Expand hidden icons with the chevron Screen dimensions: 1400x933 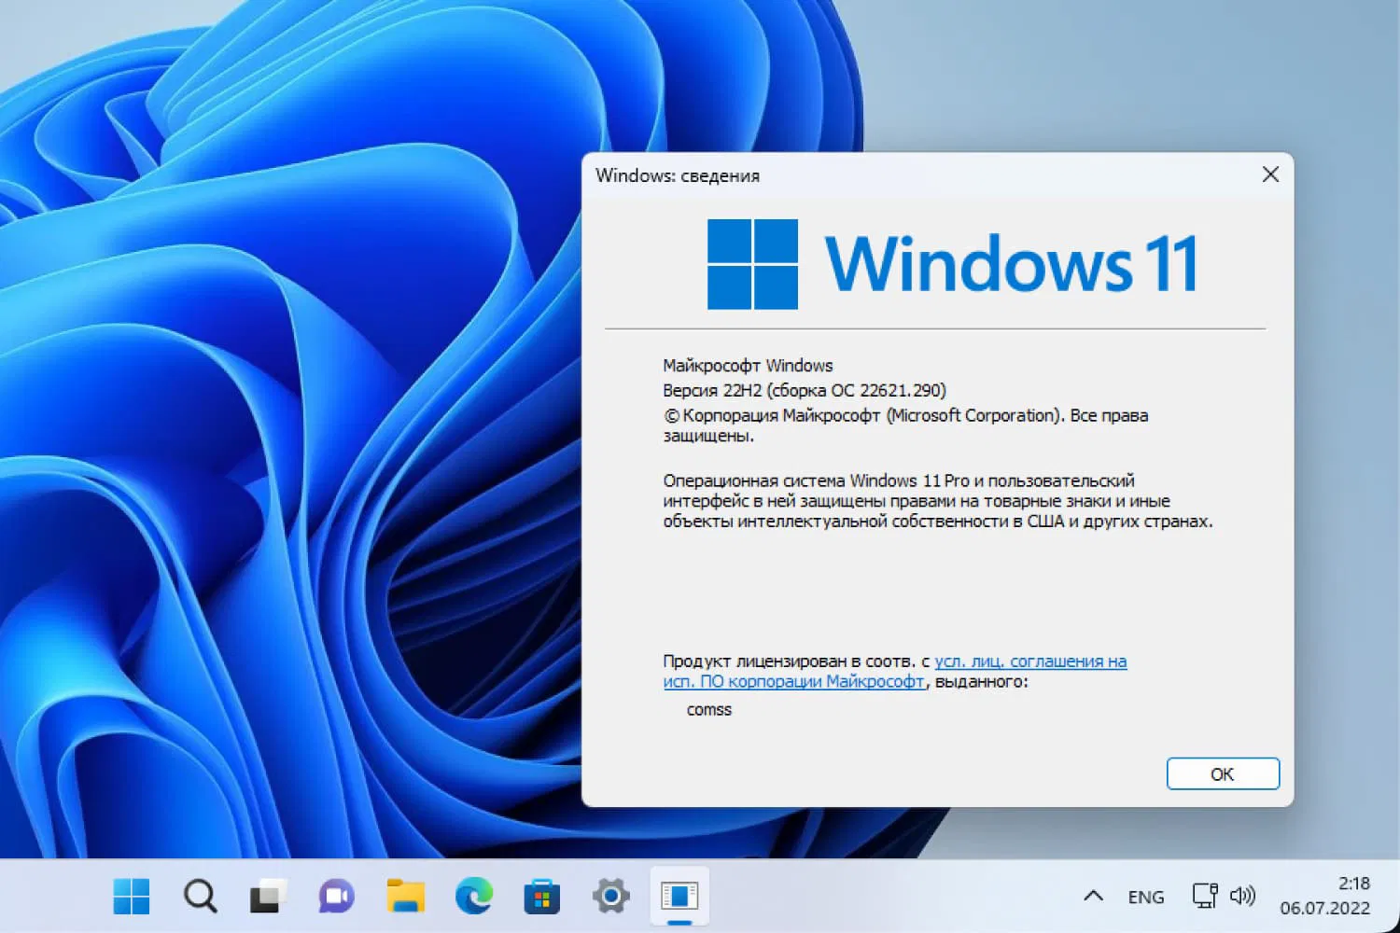pos(1092,896)
